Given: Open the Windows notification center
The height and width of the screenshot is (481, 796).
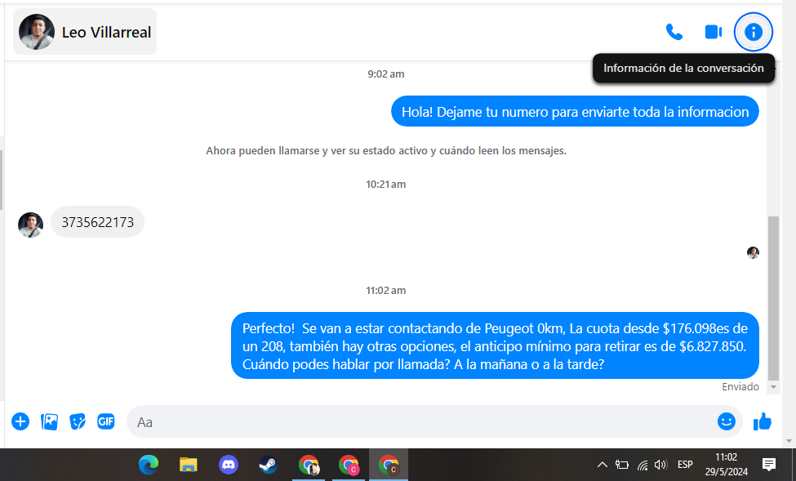Looking at the screenshot, I should [x=769, y=464].
